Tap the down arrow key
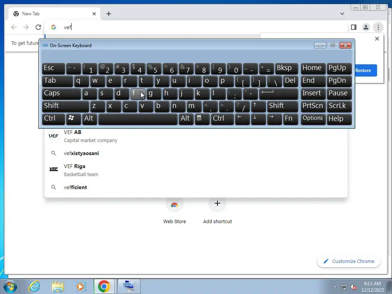 [x=258, y=119]
